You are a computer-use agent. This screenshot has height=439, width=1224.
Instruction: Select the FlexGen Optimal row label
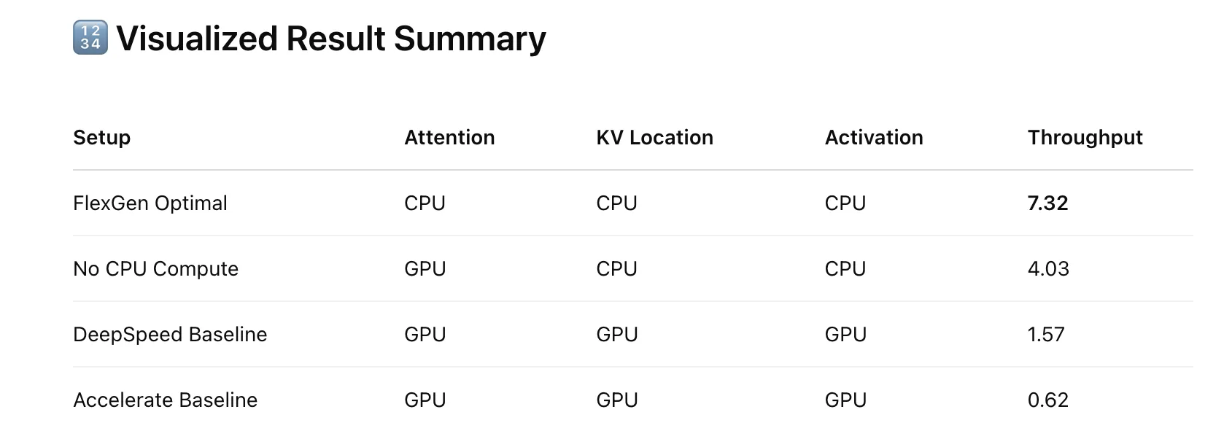click(150, 203)
